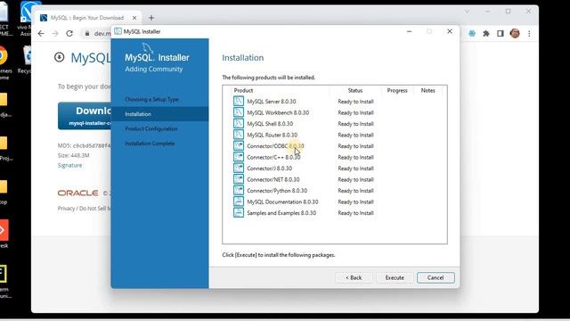Open the Chrome tab search chevron
Viewport: 570px width, 321px height.
(x=467, y=12)
